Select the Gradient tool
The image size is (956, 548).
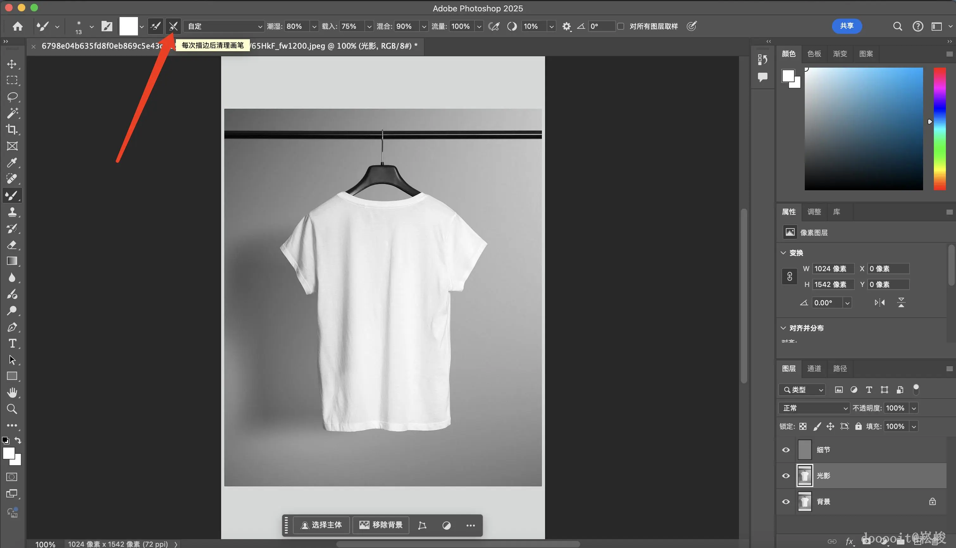(x=12, y=261)
